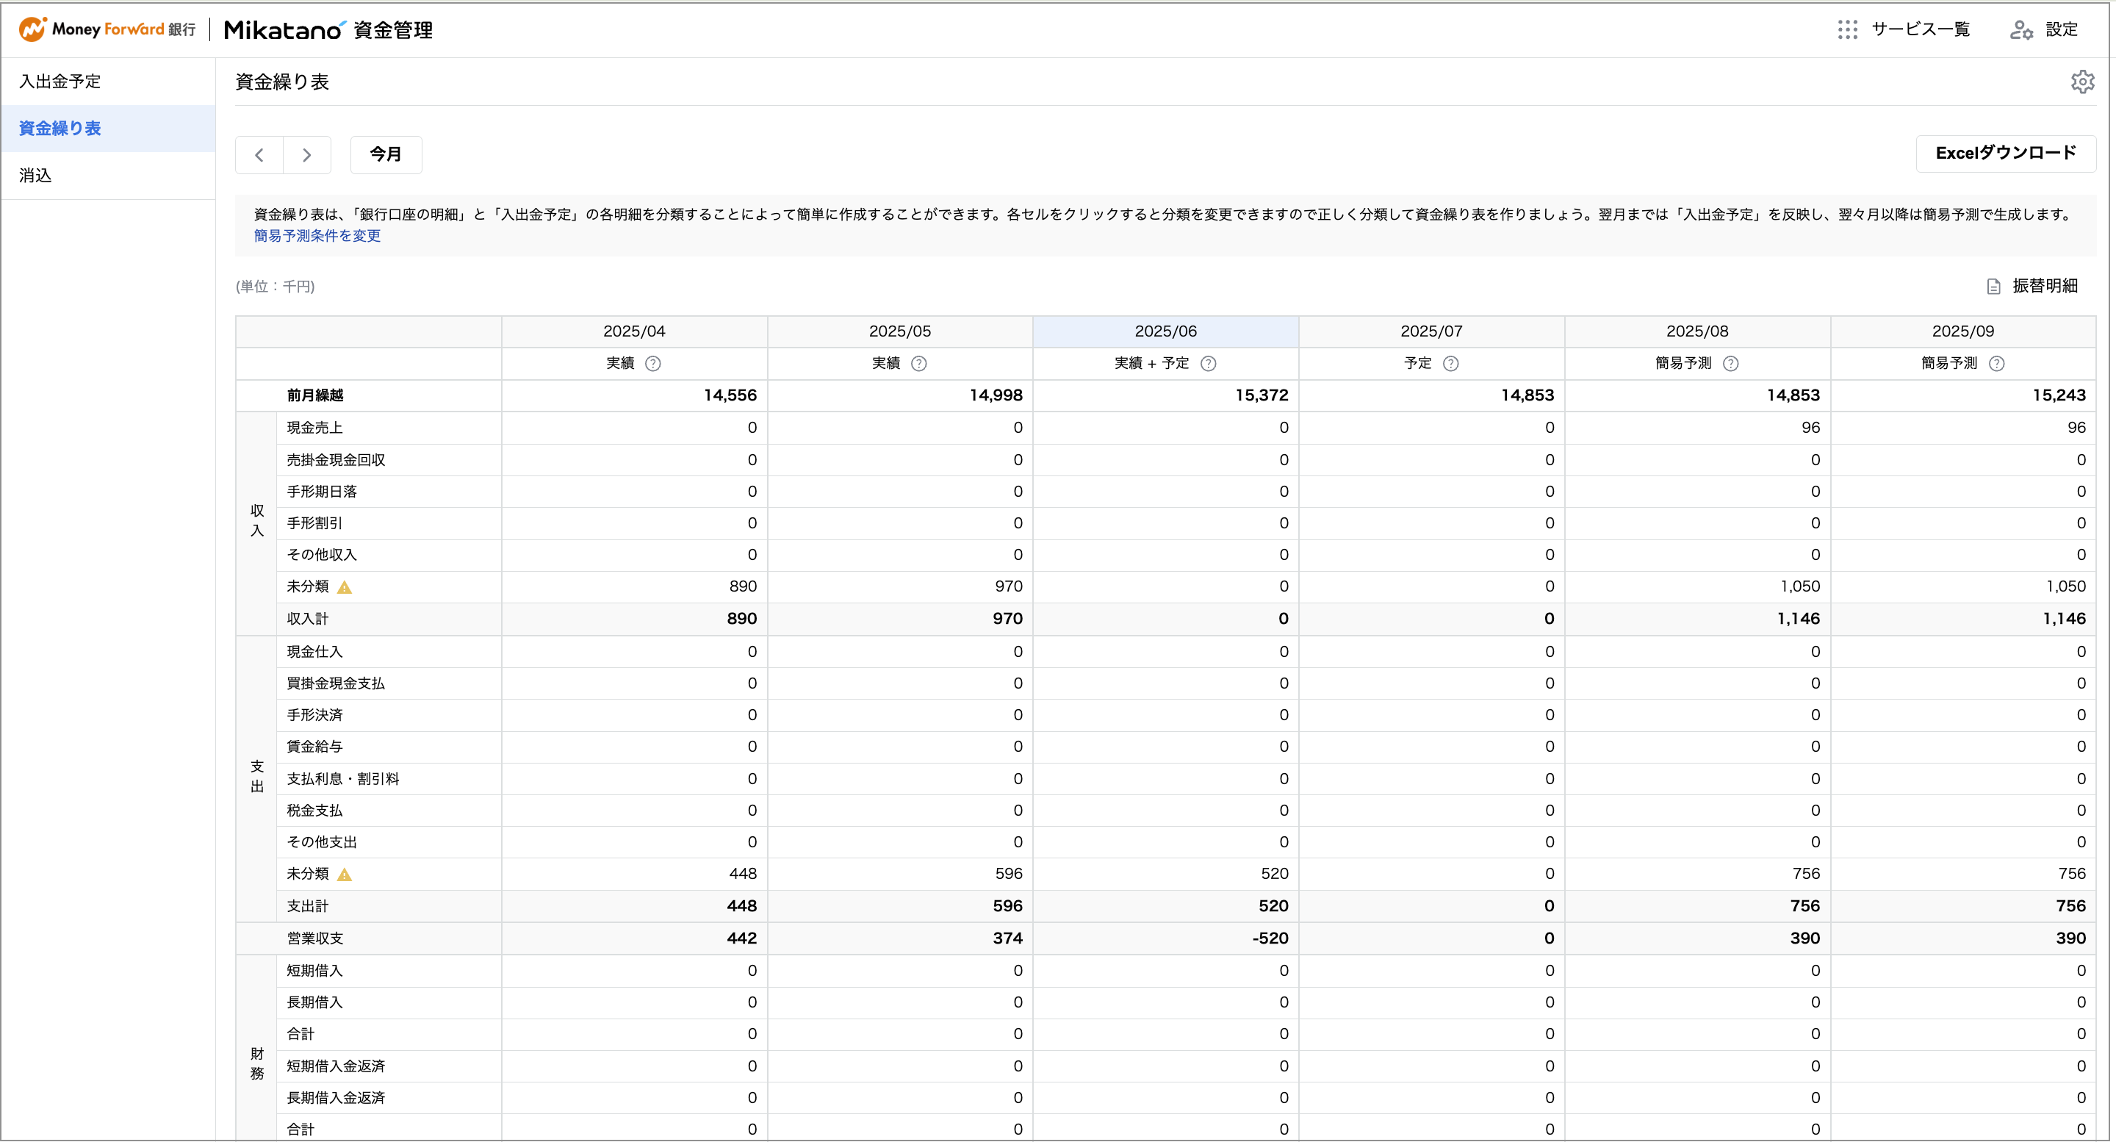Click the 手形決済 row label
Screen dimensions: 2116x1142
tap(314, 716)
